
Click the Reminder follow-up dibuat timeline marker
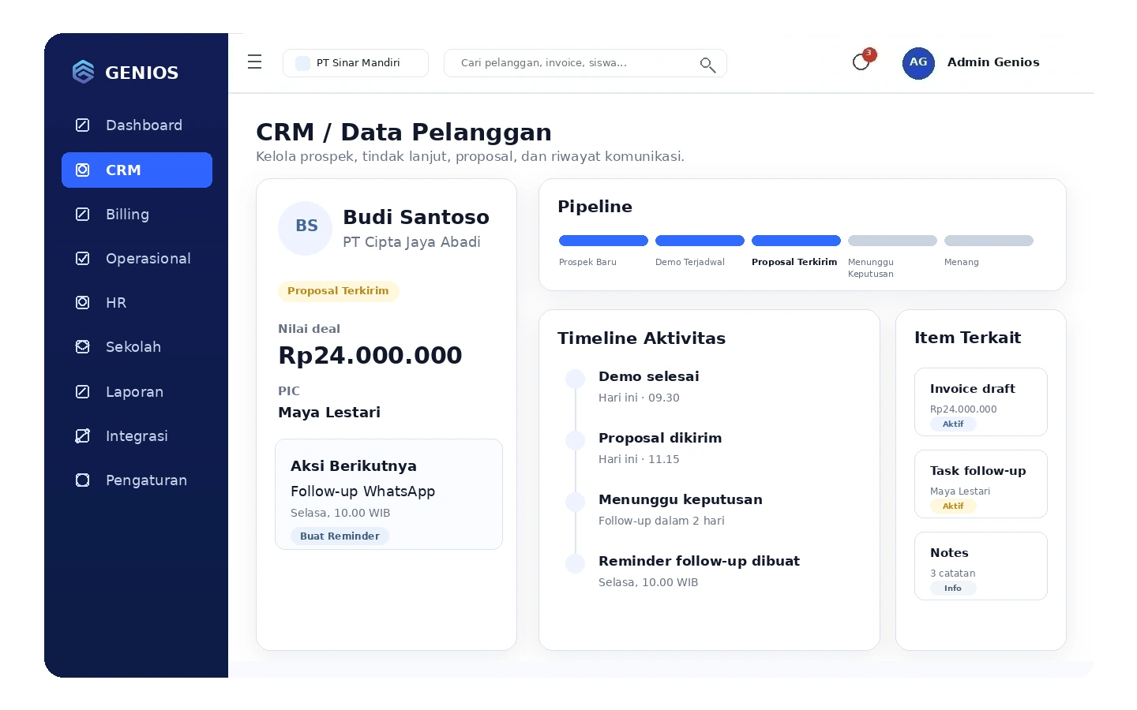(x=576, y=563)
